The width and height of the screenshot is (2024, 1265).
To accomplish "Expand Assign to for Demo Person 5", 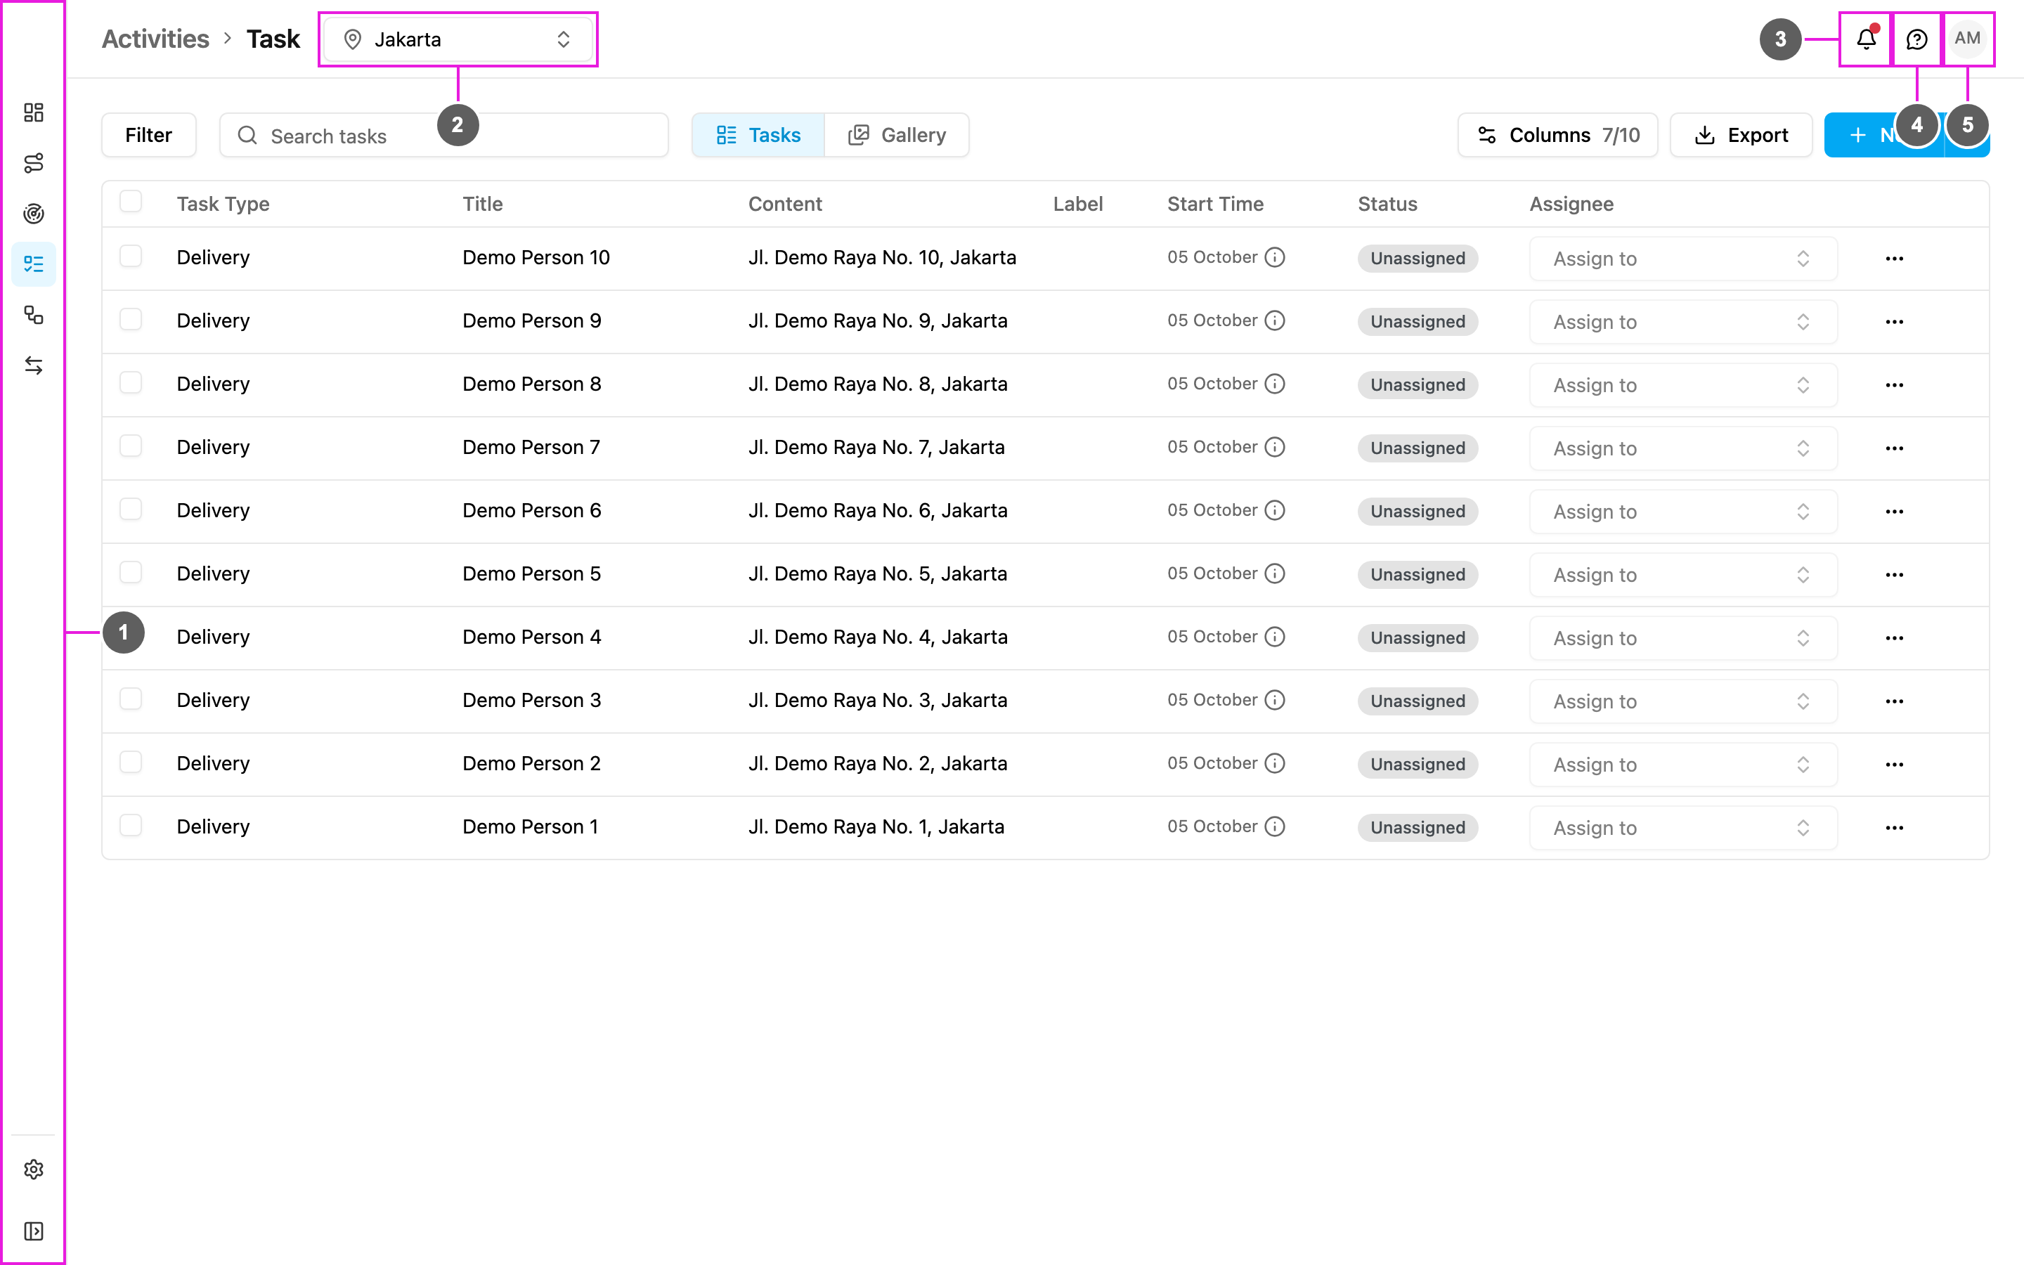I will [1682, 575].
